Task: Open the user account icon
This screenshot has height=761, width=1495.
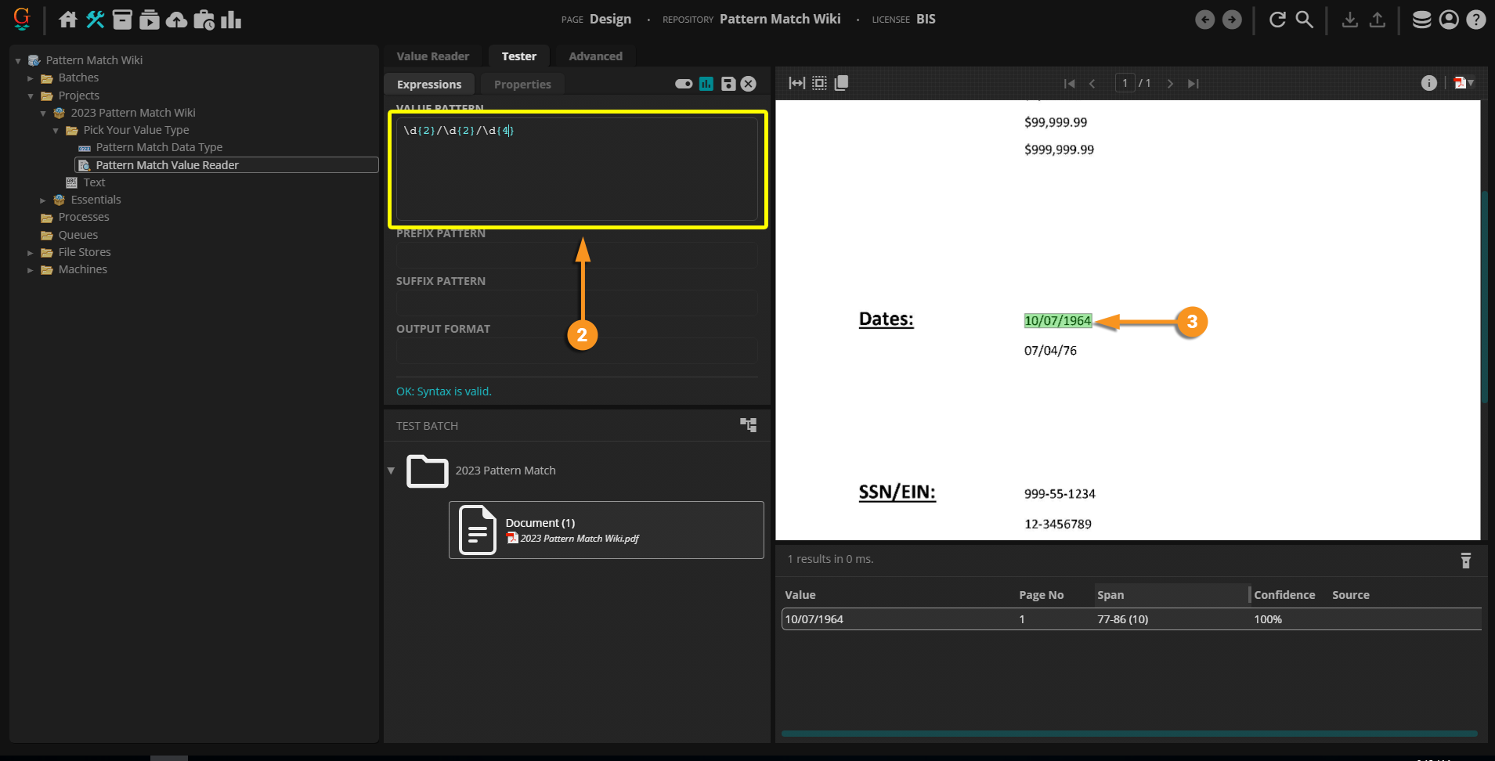Action: click(1450, 20)
